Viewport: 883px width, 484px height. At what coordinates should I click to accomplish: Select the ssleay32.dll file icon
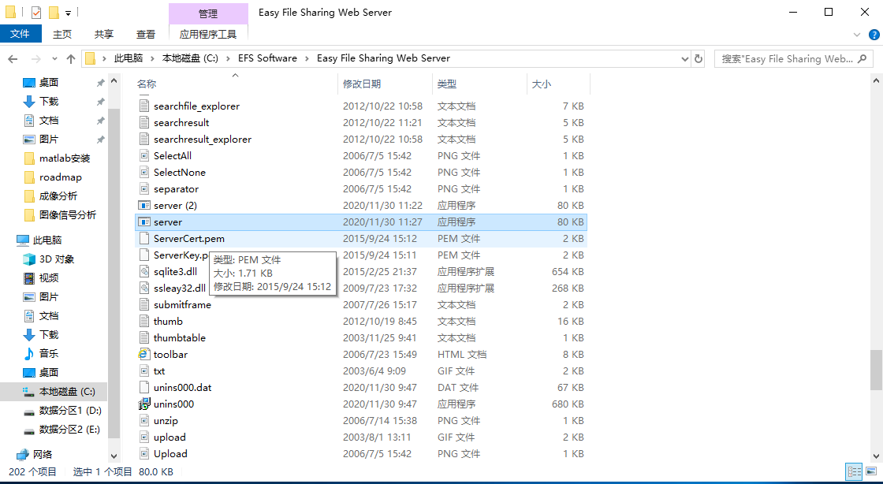[145, 289]
